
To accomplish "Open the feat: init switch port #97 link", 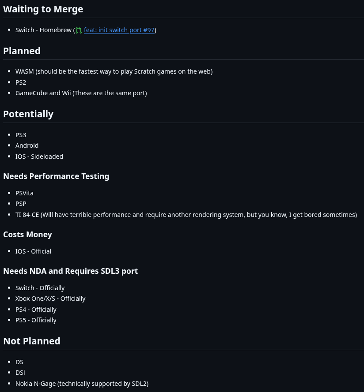I will [119, 30].
